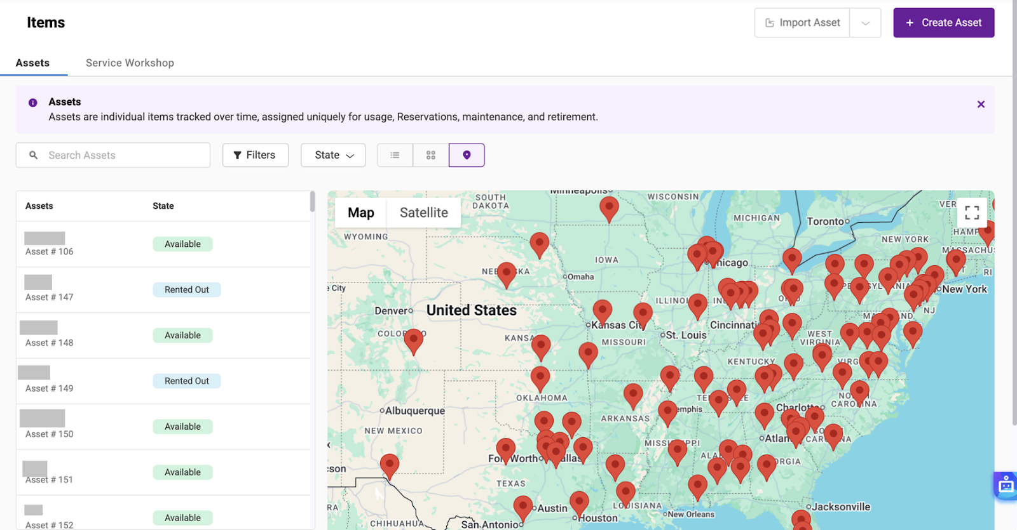Image resolution: width=1017 pixels, height=530 pixels.
Task: Click the map pin near Minneapolis
Action: click(x=609, y=207)
